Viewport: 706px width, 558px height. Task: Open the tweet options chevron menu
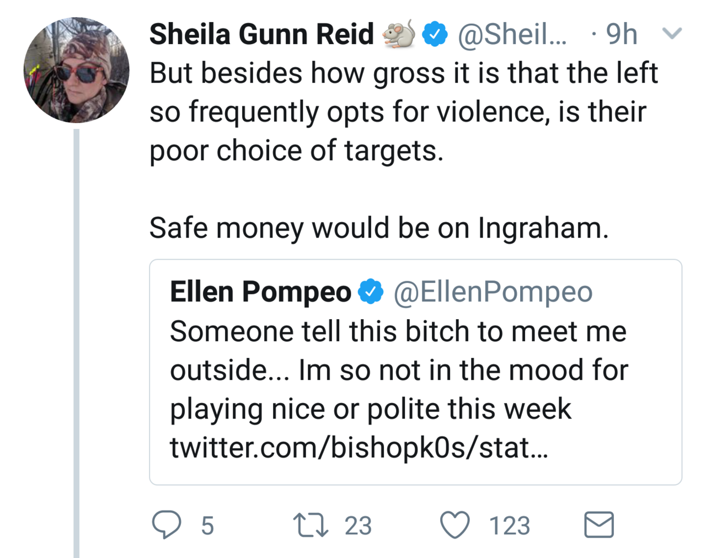point(672,34)
